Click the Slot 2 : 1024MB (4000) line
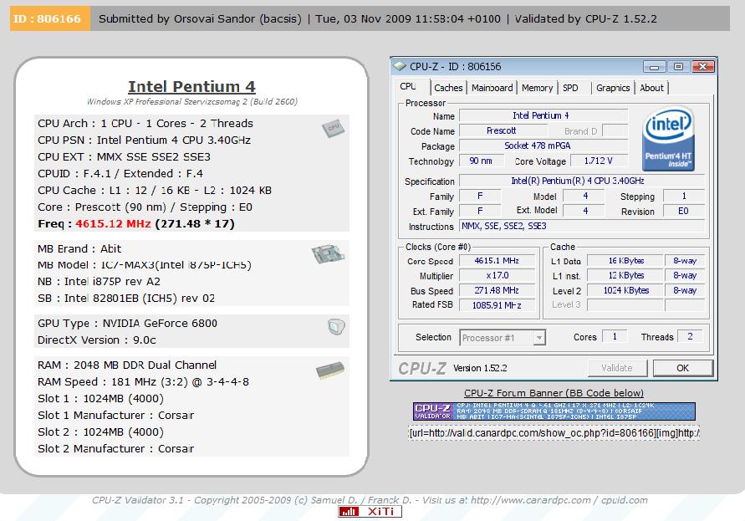 [x=100, y=432]
